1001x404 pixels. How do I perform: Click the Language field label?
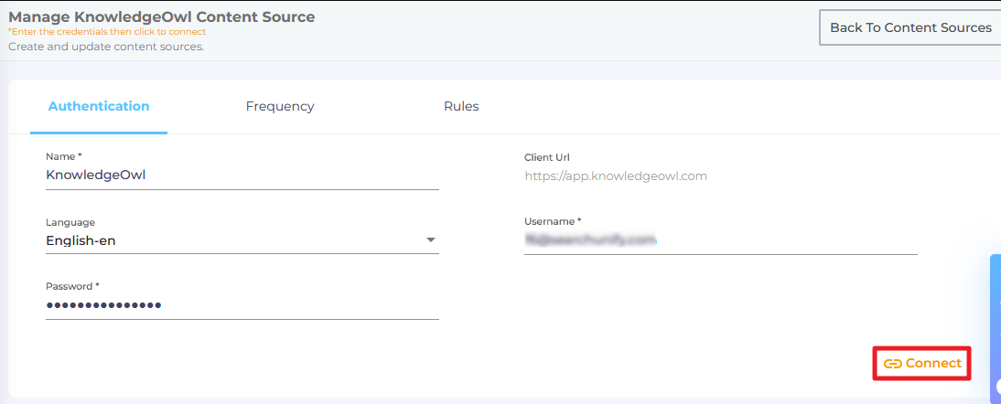tap(70, 222)
